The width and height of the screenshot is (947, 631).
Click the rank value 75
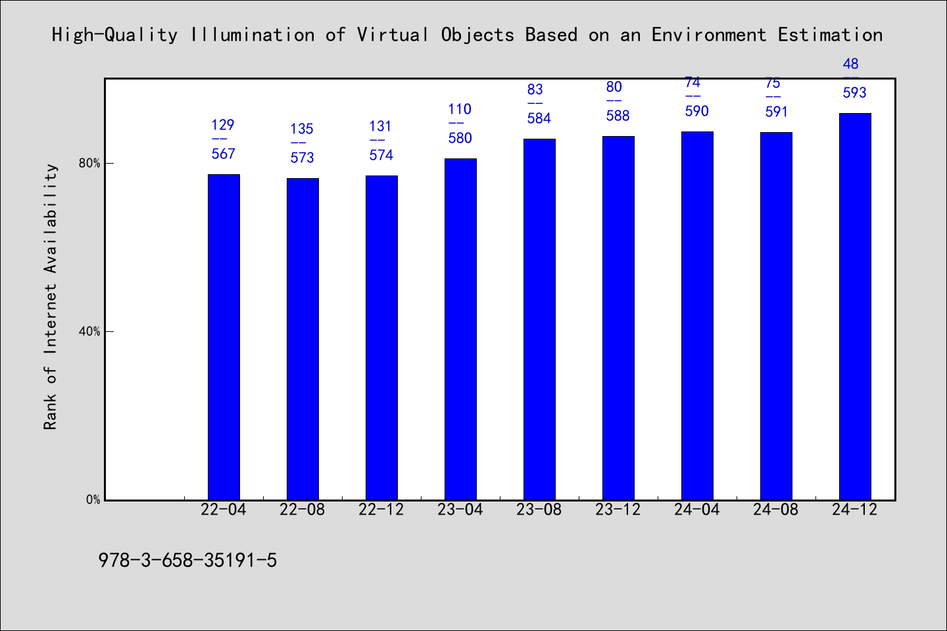(x=773, y=83)
